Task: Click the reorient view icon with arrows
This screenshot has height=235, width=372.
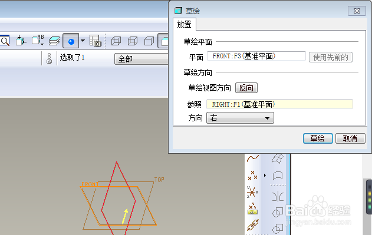Action: pos(21,41)
